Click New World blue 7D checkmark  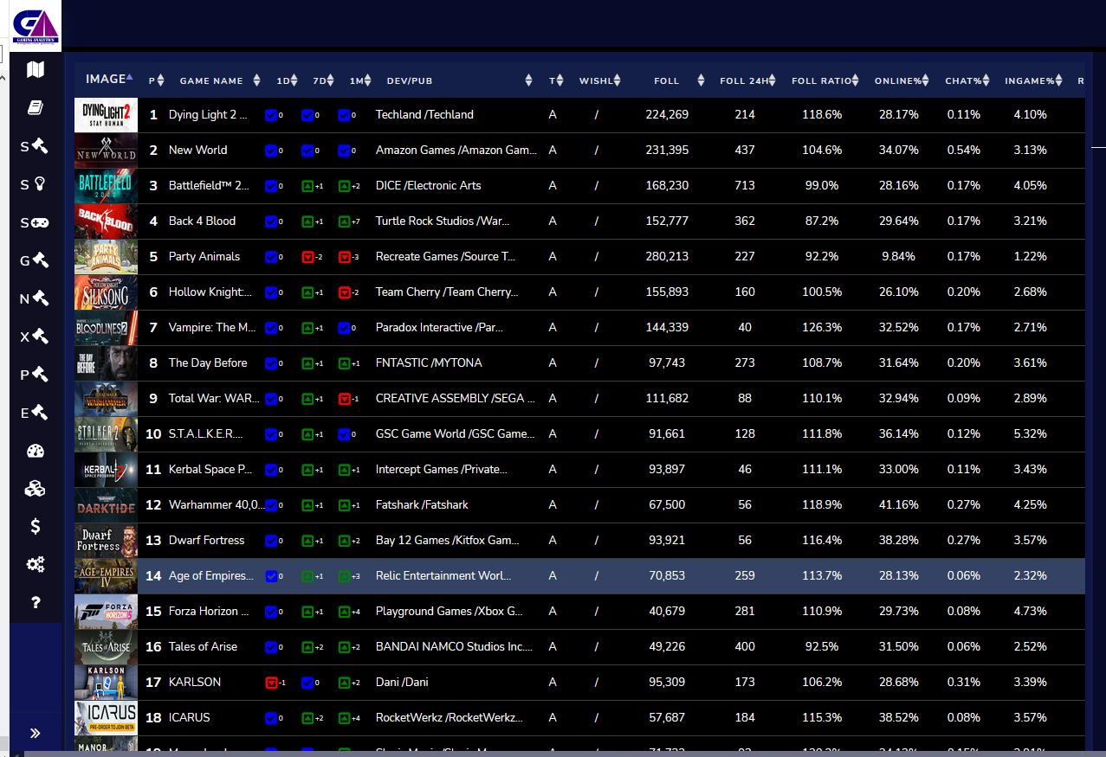pyautogui.click(x=307, y=151)
